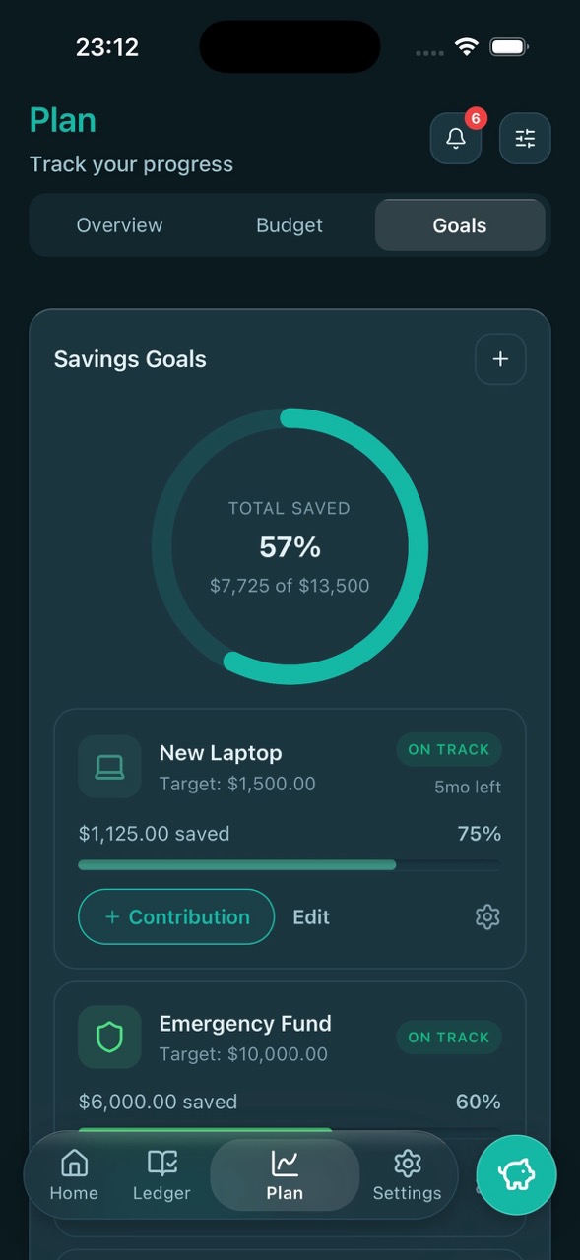Tap Emergency Fund's ON TRACK status badge

click(x=449, y=1037)
